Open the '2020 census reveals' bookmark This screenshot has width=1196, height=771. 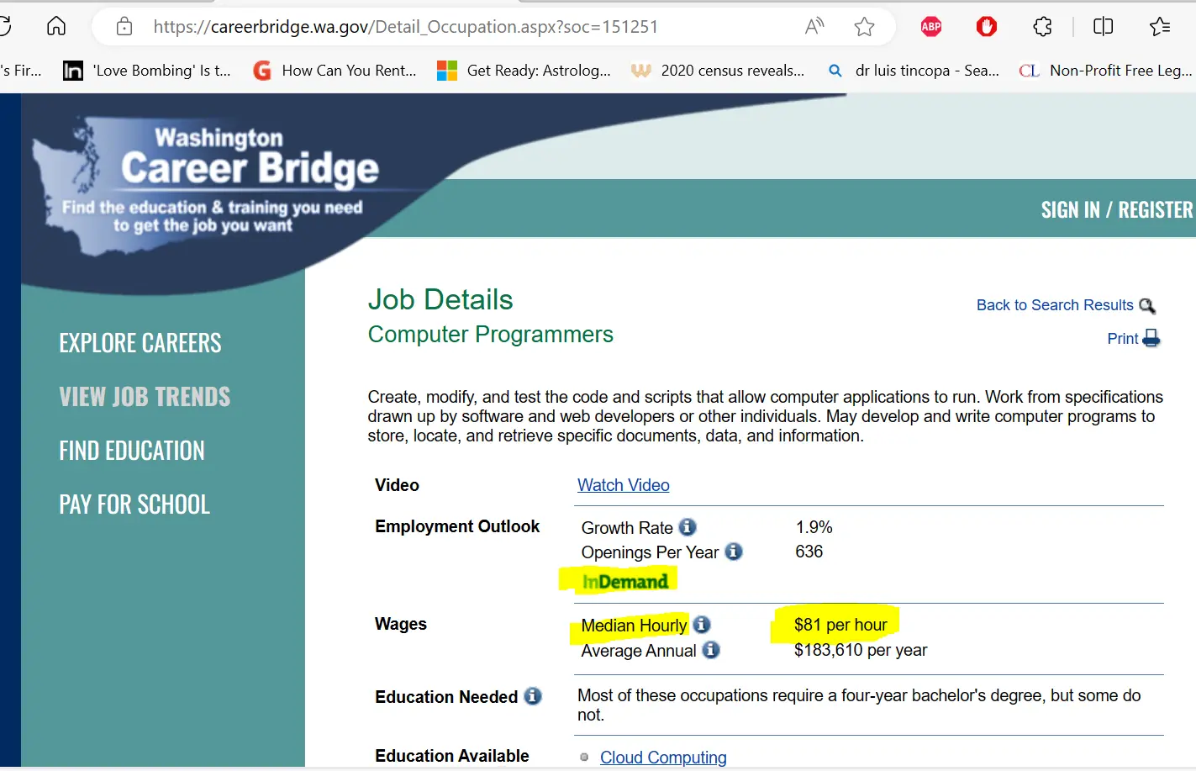coord(718,71)
